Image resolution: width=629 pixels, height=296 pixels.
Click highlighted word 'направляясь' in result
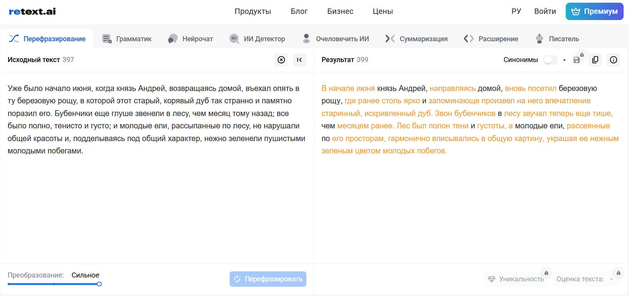tap(453, 88)
